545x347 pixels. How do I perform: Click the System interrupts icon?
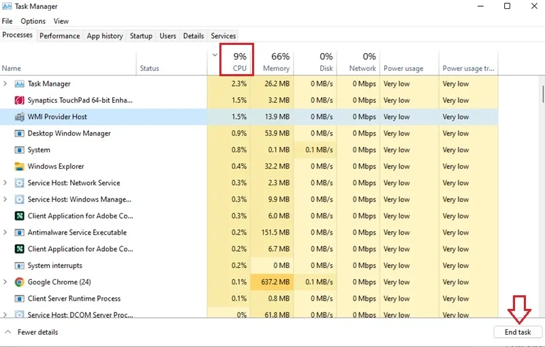pos(20,266)
